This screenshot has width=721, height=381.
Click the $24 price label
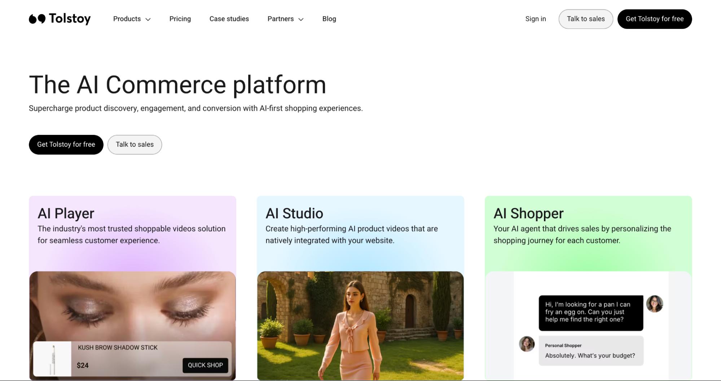pos(82,365)
